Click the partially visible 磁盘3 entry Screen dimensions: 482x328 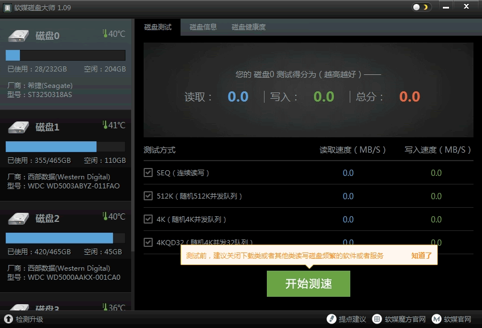(65, 305)
